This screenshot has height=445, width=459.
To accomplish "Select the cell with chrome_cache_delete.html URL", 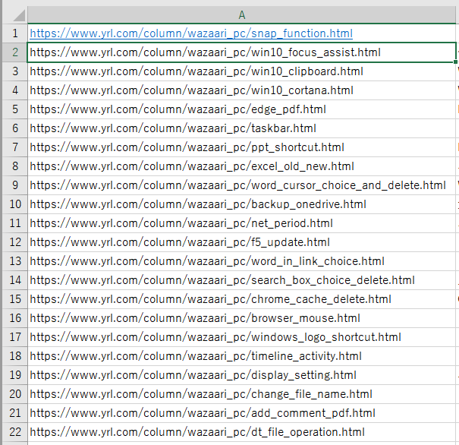I will point(242,299).
